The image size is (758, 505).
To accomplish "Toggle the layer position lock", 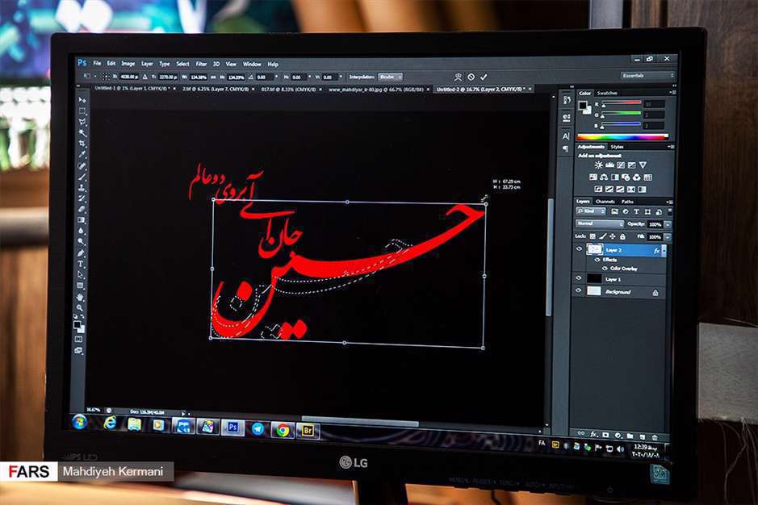I will (612, 236).
